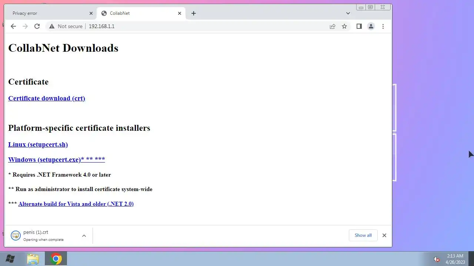This screenshot has width=474, height=266.
Task: Open the Certificate download (crt) link
Action: tap(47, 98)
